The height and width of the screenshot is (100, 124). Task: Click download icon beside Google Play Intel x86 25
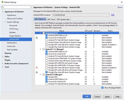tap(37, 72)
